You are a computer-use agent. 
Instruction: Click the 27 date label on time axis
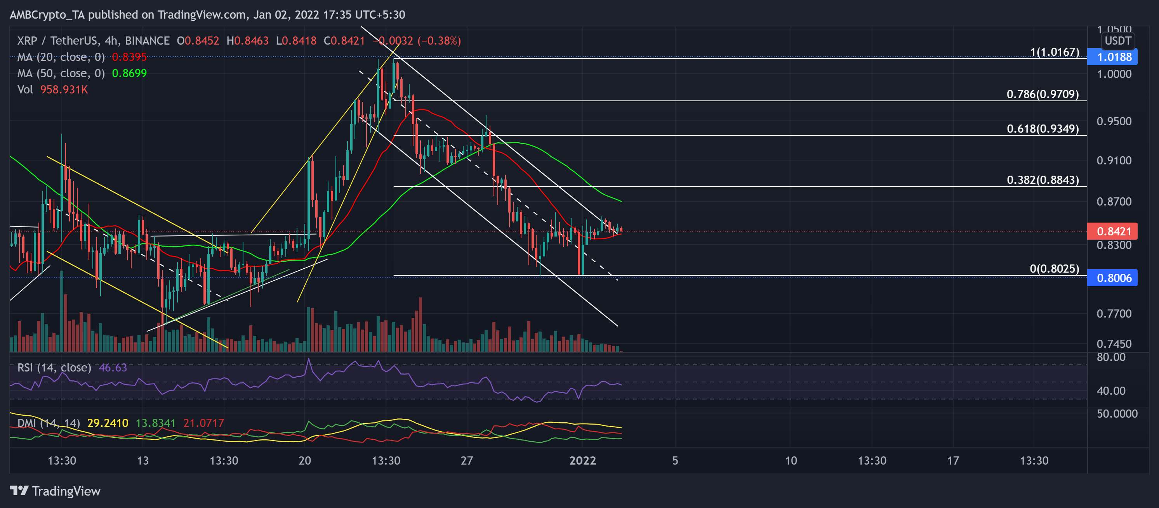467,460
